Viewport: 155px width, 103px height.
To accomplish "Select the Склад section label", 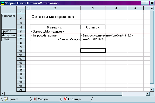I will [x=9, y=39].
